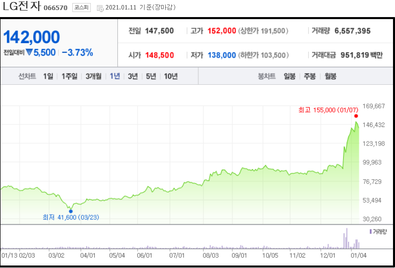
Task: Click the x-axis date label 03/02
Action: click(x=56, y=255)
